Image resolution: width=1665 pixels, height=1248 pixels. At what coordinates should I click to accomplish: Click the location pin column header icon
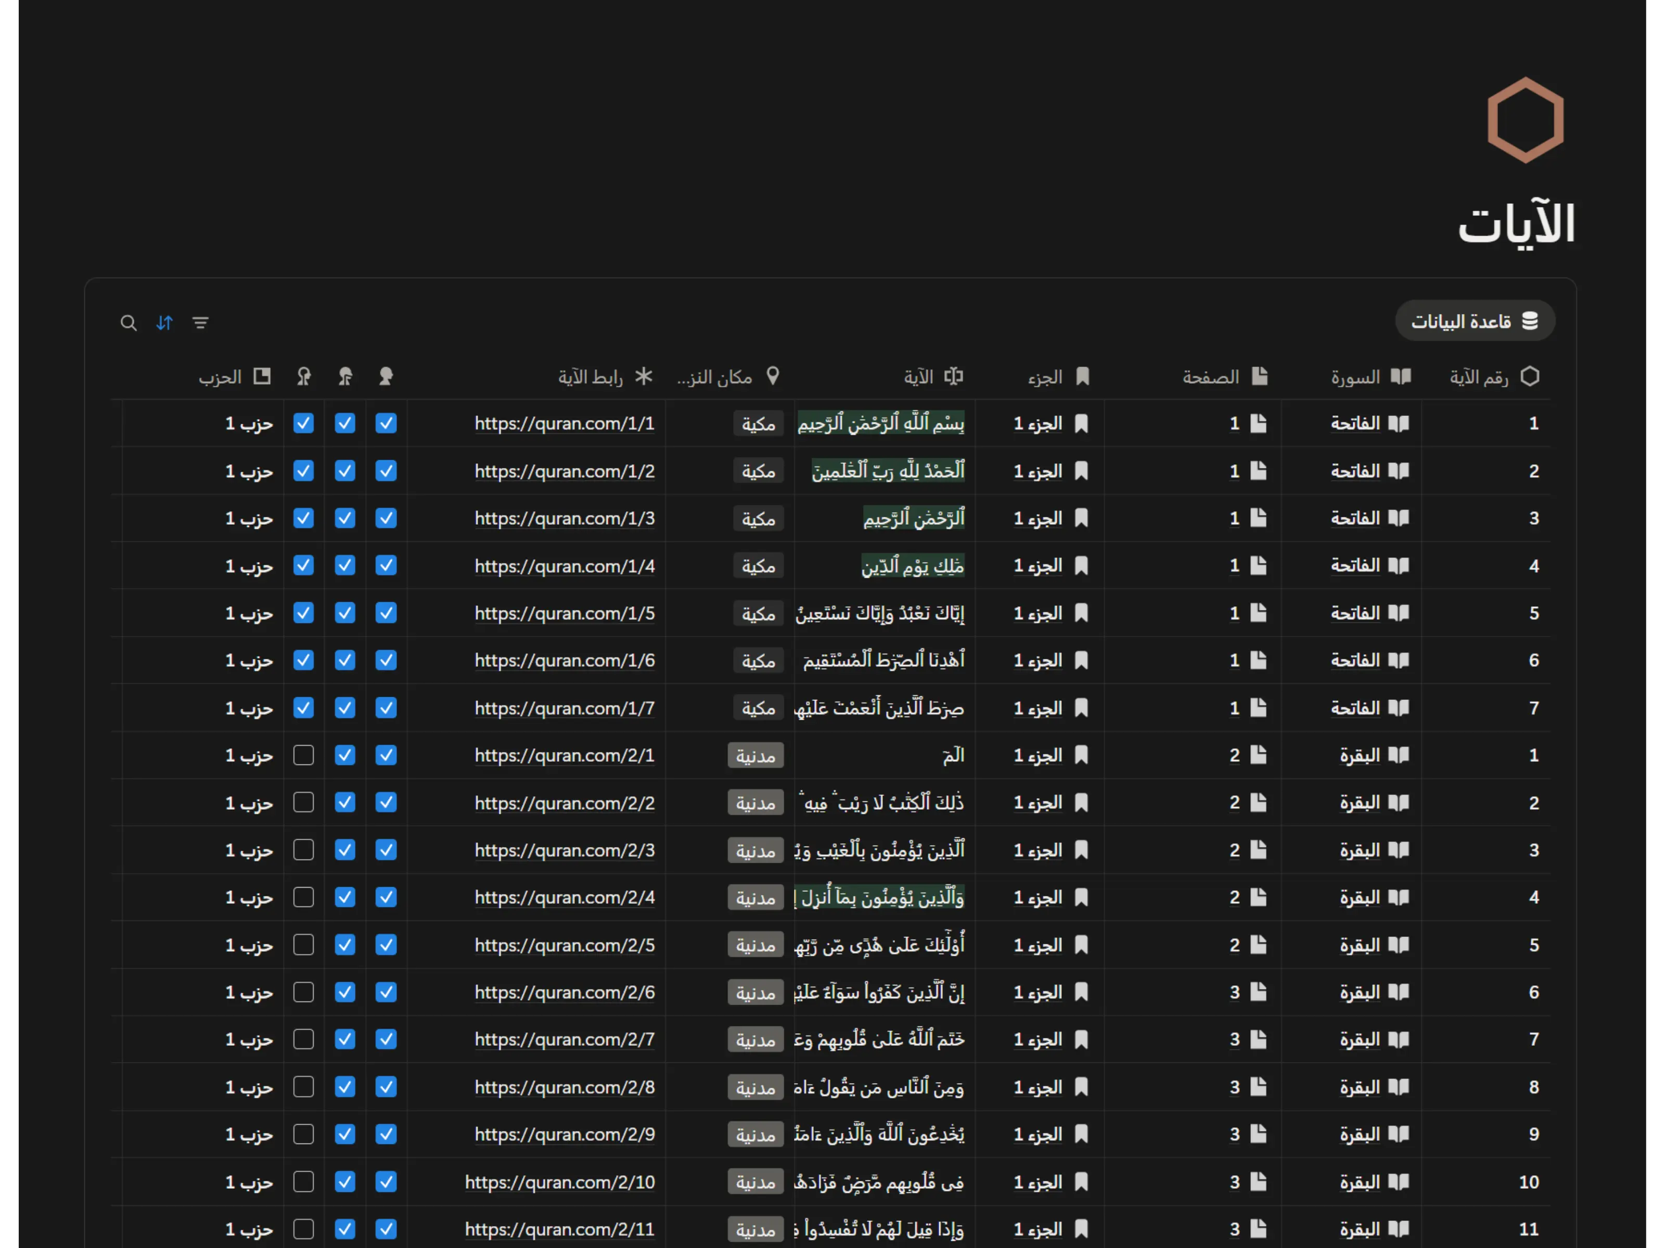tap(772, 376)
